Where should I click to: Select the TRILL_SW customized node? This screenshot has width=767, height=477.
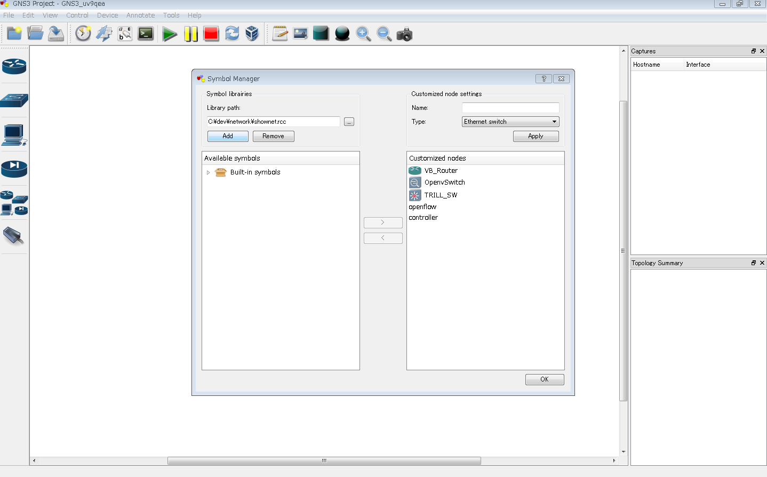pos(441,195)
